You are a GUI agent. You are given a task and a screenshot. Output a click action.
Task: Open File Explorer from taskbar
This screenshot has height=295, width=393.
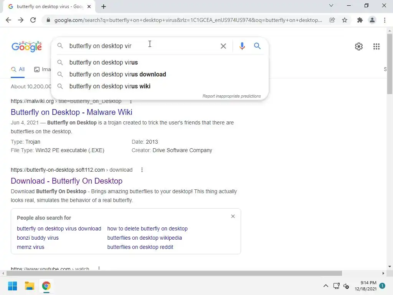[x=29, y=286]
